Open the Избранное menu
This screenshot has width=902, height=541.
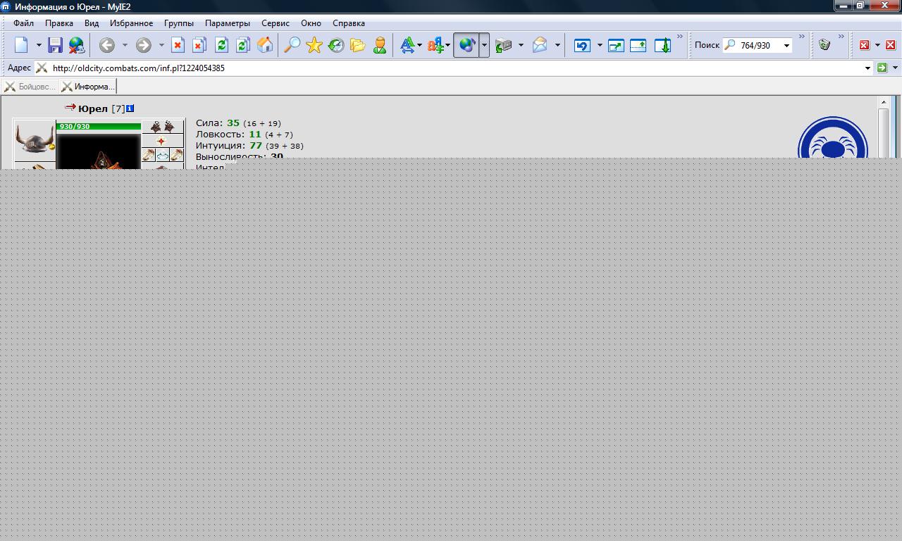[x=131, y=23]
